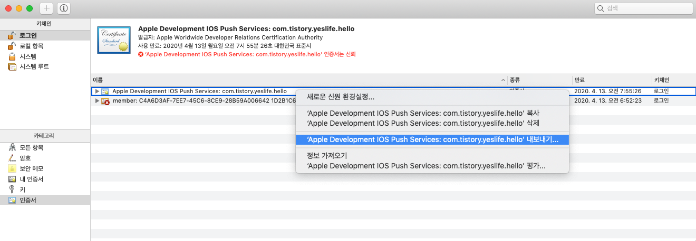Screen dimensions: 696x241
Task: Choose the 복사 context menu item
Action: coord(432,113)
